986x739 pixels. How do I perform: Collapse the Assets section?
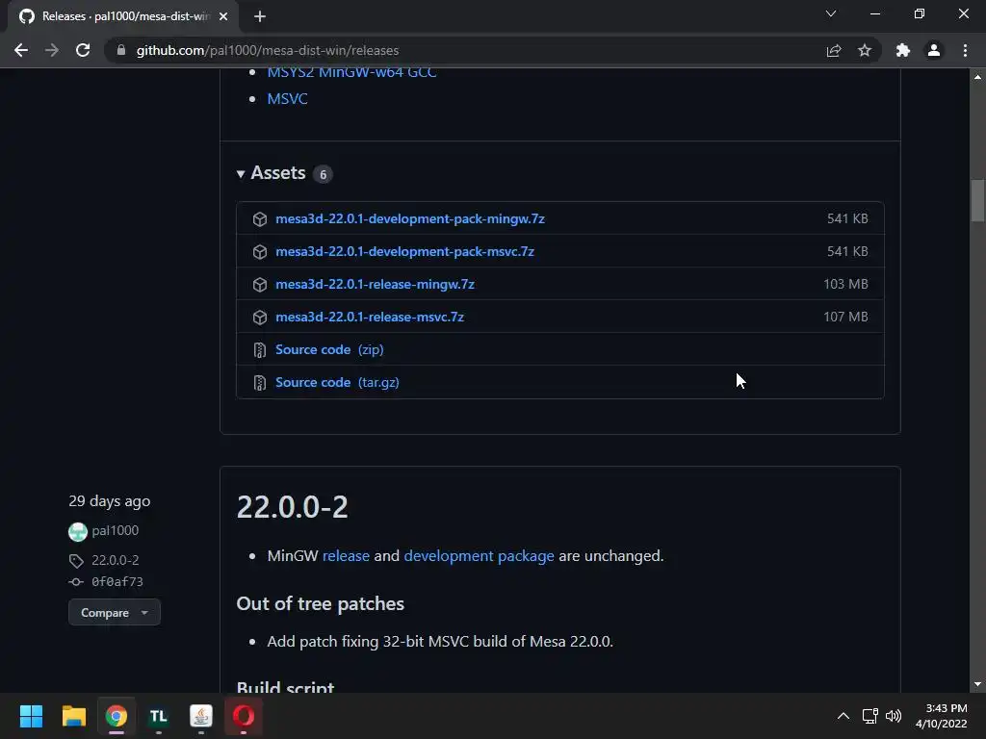[241, 173]
